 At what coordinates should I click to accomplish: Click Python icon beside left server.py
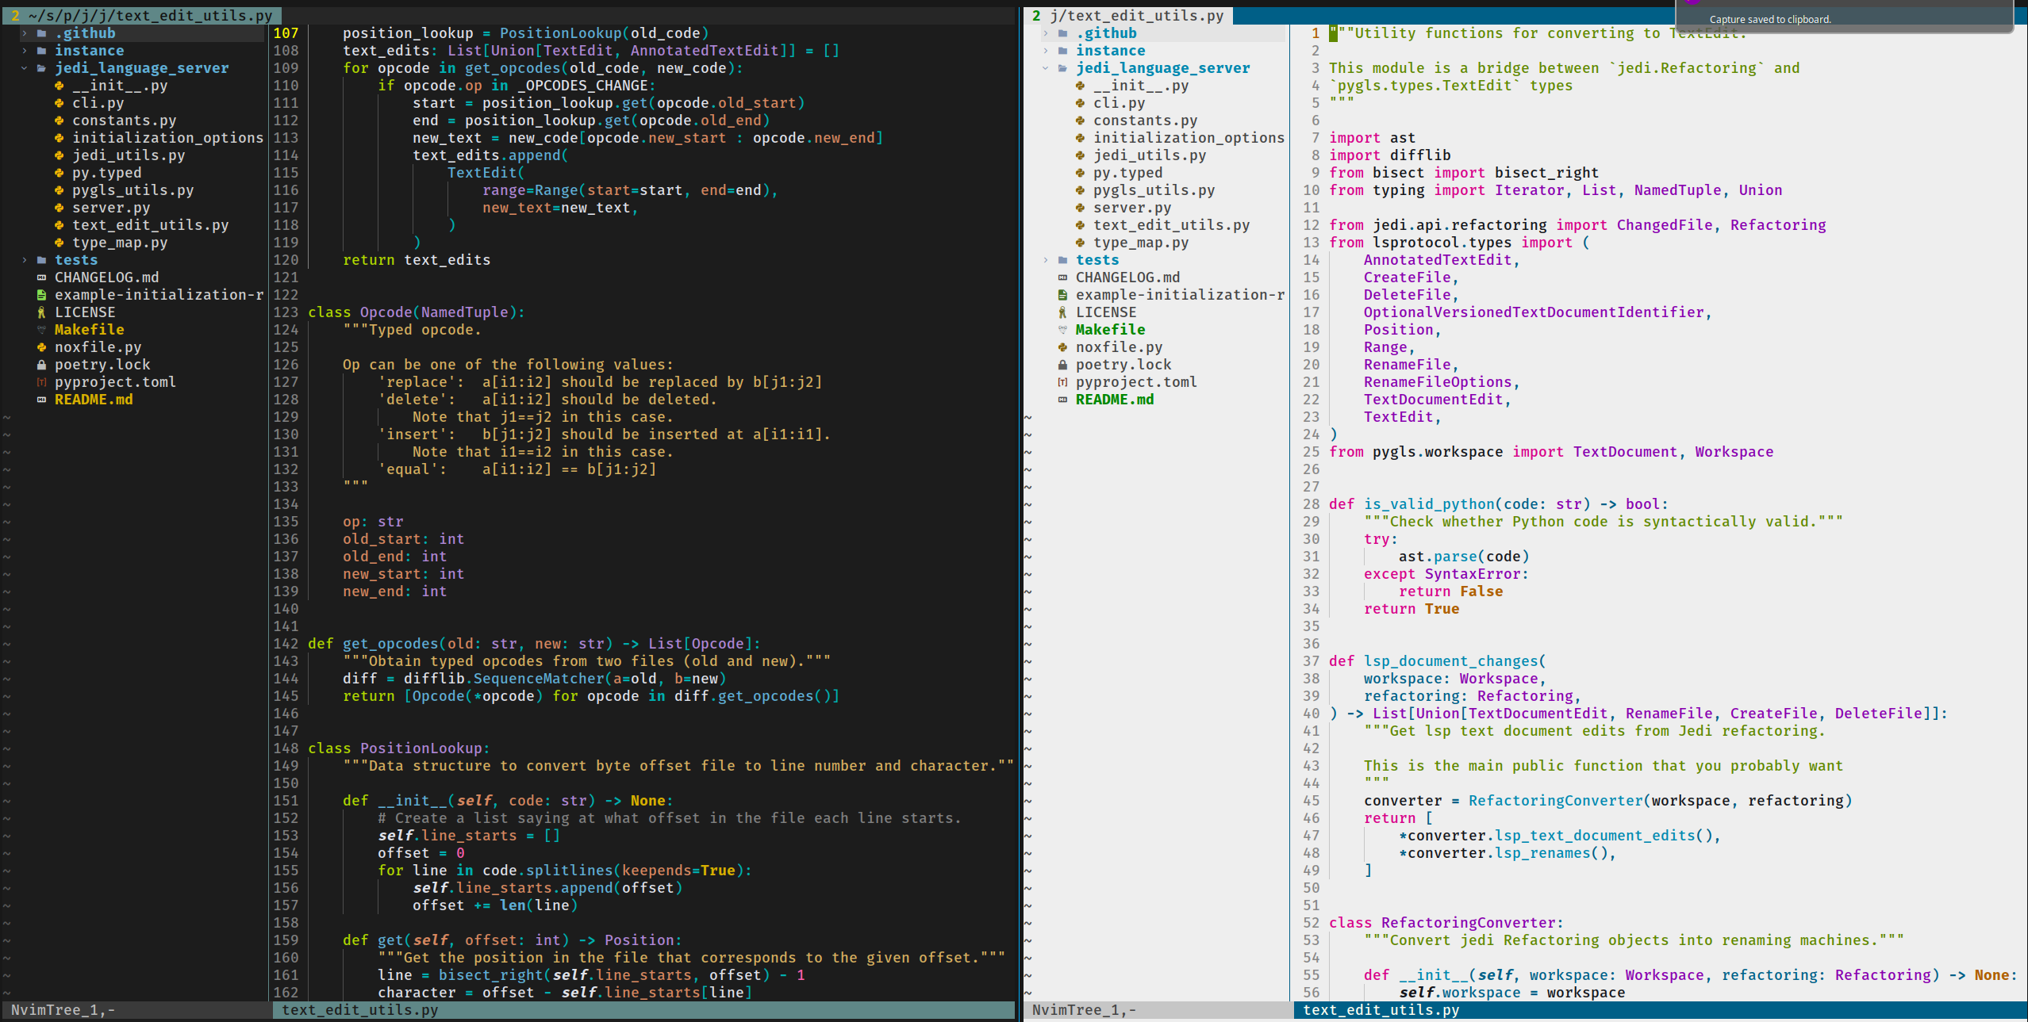[60, 208]
